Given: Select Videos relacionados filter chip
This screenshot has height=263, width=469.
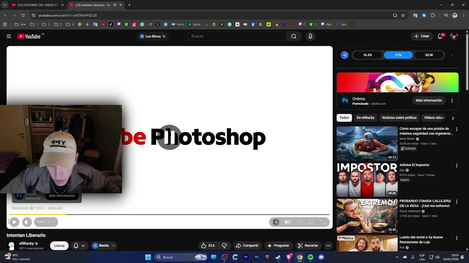Looking at the screenshot, I should pyautogui.click(x=435, y=118).
